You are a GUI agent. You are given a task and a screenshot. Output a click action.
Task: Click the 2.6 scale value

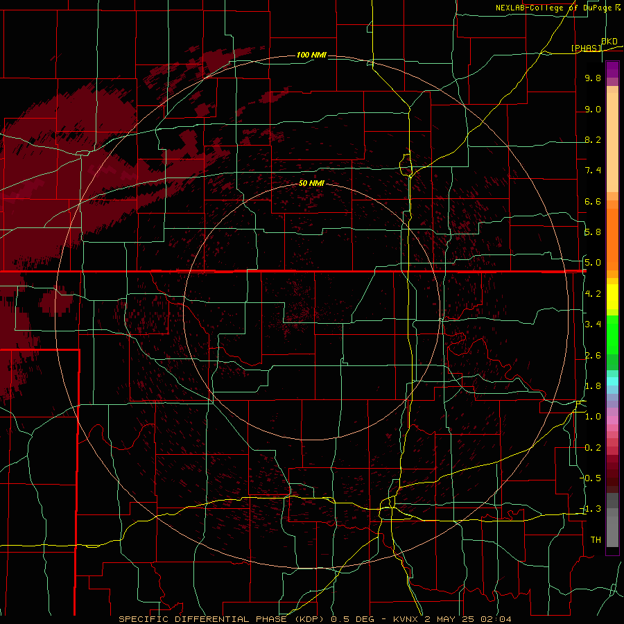[593, 356]
